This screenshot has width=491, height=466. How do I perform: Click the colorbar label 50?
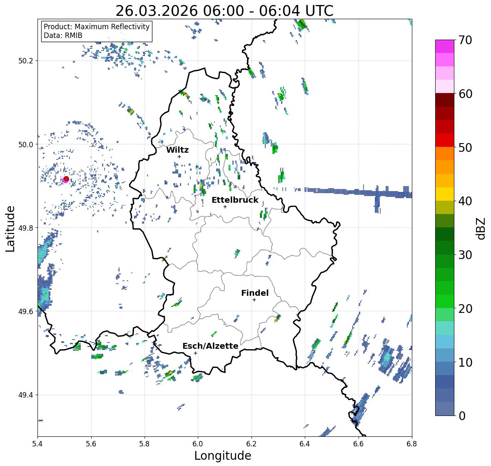coord(465,147)
